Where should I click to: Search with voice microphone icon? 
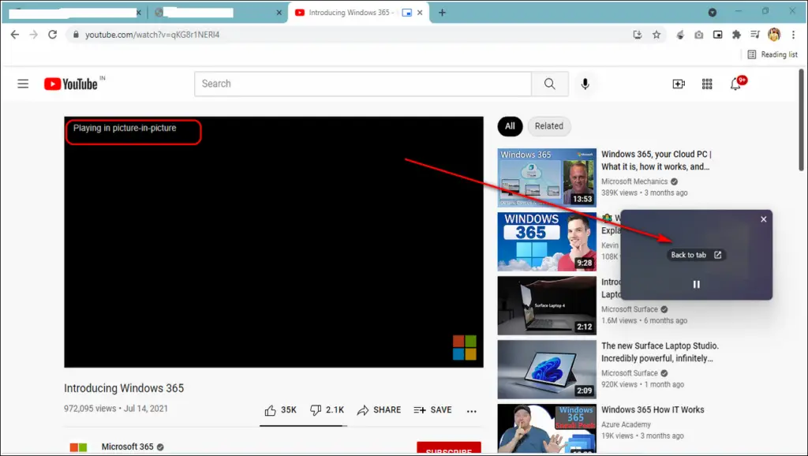pos(585,84)
